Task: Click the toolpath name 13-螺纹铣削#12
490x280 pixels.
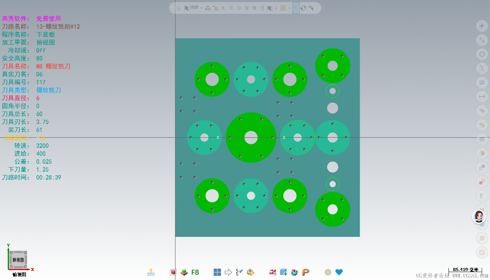Action: pos(58,27)
